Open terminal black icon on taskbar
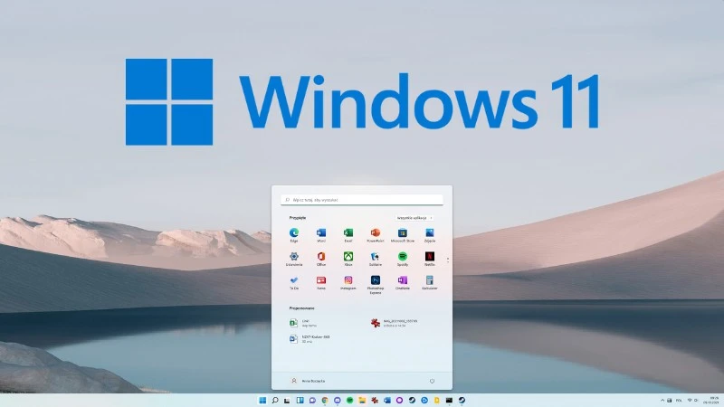The height and width of the screenshot is (407, 724). [449, 400]
